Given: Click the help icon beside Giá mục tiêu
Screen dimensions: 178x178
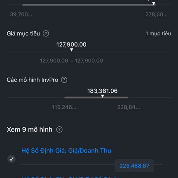Looking at the screenshot, I should tap(46, 34).
